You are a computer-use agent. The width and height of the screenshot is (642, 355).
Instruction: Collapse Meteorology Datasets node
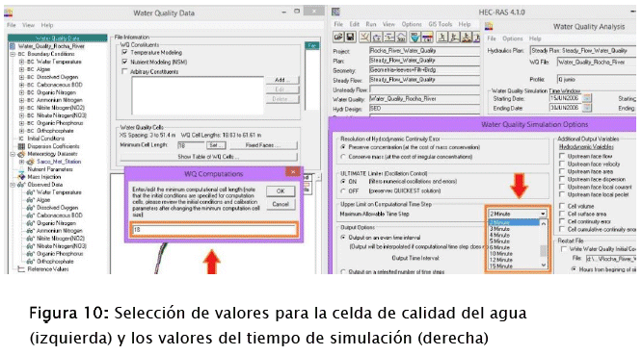(x=13, y=154)
